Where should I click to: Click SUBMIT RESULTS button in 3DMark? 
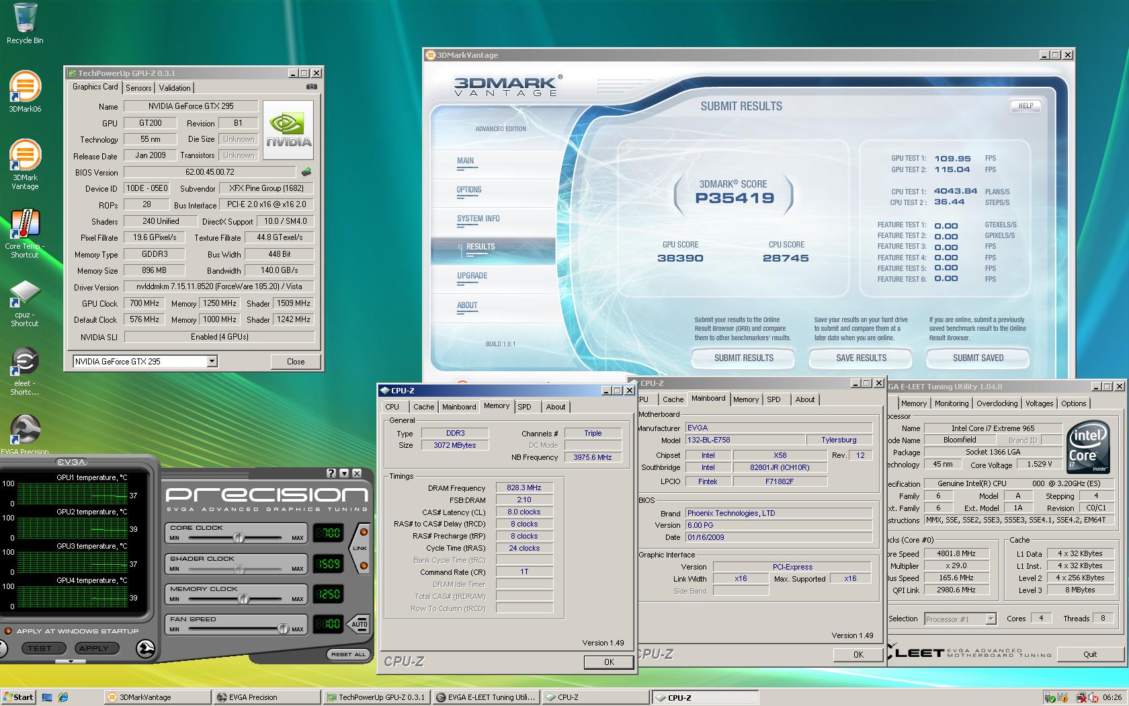click(743, 358)
